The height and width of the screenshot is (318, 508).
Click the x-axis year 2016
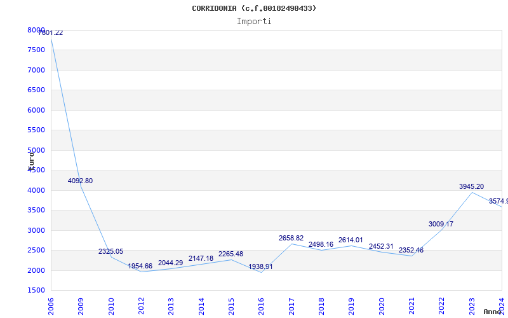[x=261, y=307]
